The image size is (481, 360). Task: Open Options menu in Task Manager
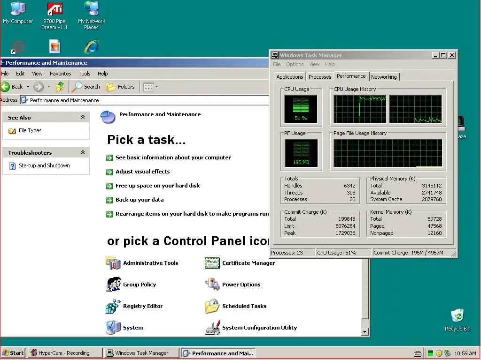coord(295,64)
